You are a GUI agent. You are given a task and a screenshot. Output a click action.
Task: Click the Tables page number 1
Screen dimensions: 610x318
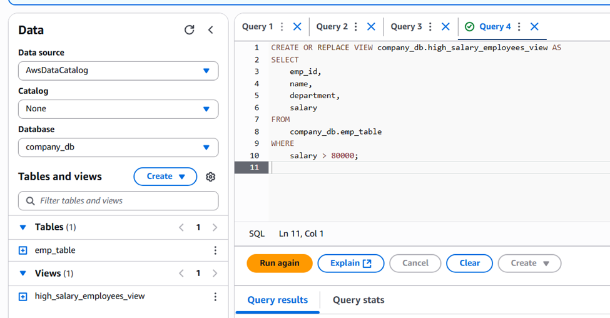point(198,227)
